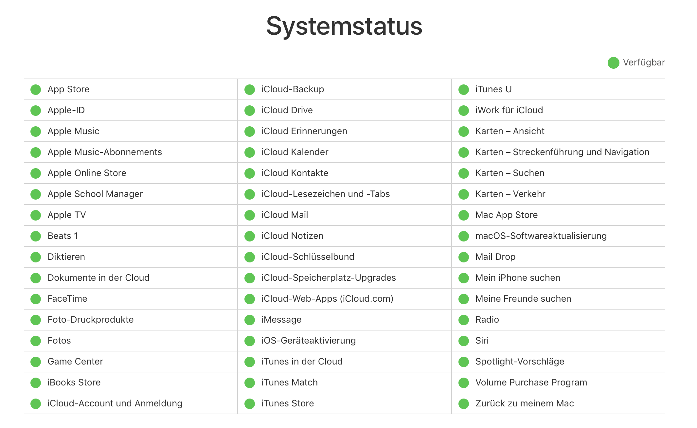Click the status indicator for FaceTime
The height and width of the screenshot is (428, 697).
[36, 299]
